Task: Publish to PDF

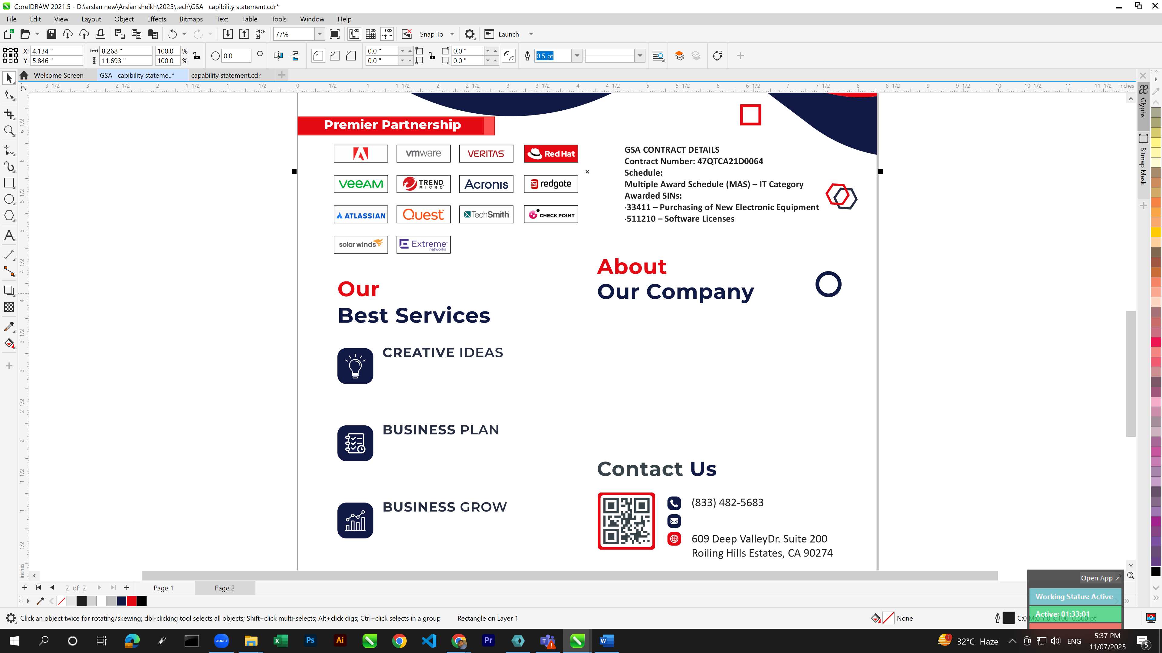Action: pyautogui.click(x=260, y=34)
